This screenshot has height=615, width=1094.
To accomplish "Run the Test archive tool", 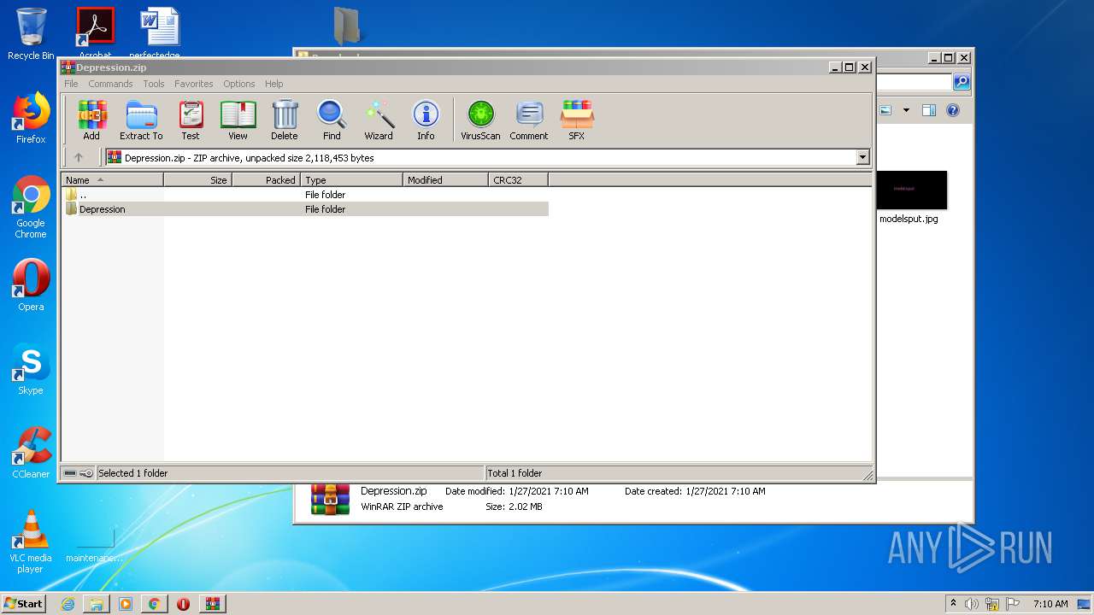I will [191, 120].
